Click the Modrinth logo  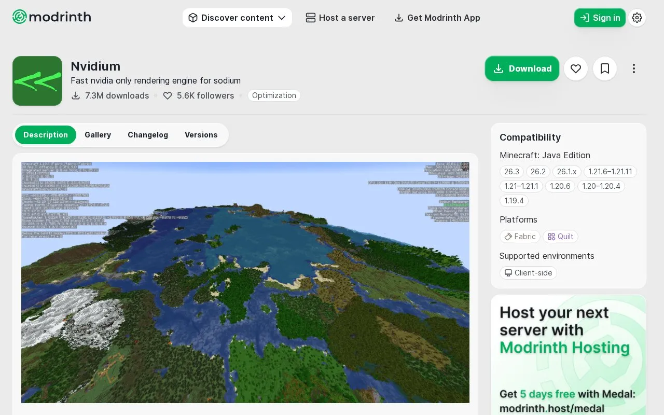pyautogui.click(x=52, y=17)
